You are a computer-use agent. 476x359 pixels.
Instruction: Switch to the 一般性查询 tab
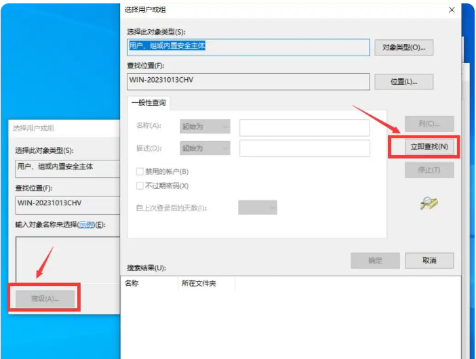(148, 103)
